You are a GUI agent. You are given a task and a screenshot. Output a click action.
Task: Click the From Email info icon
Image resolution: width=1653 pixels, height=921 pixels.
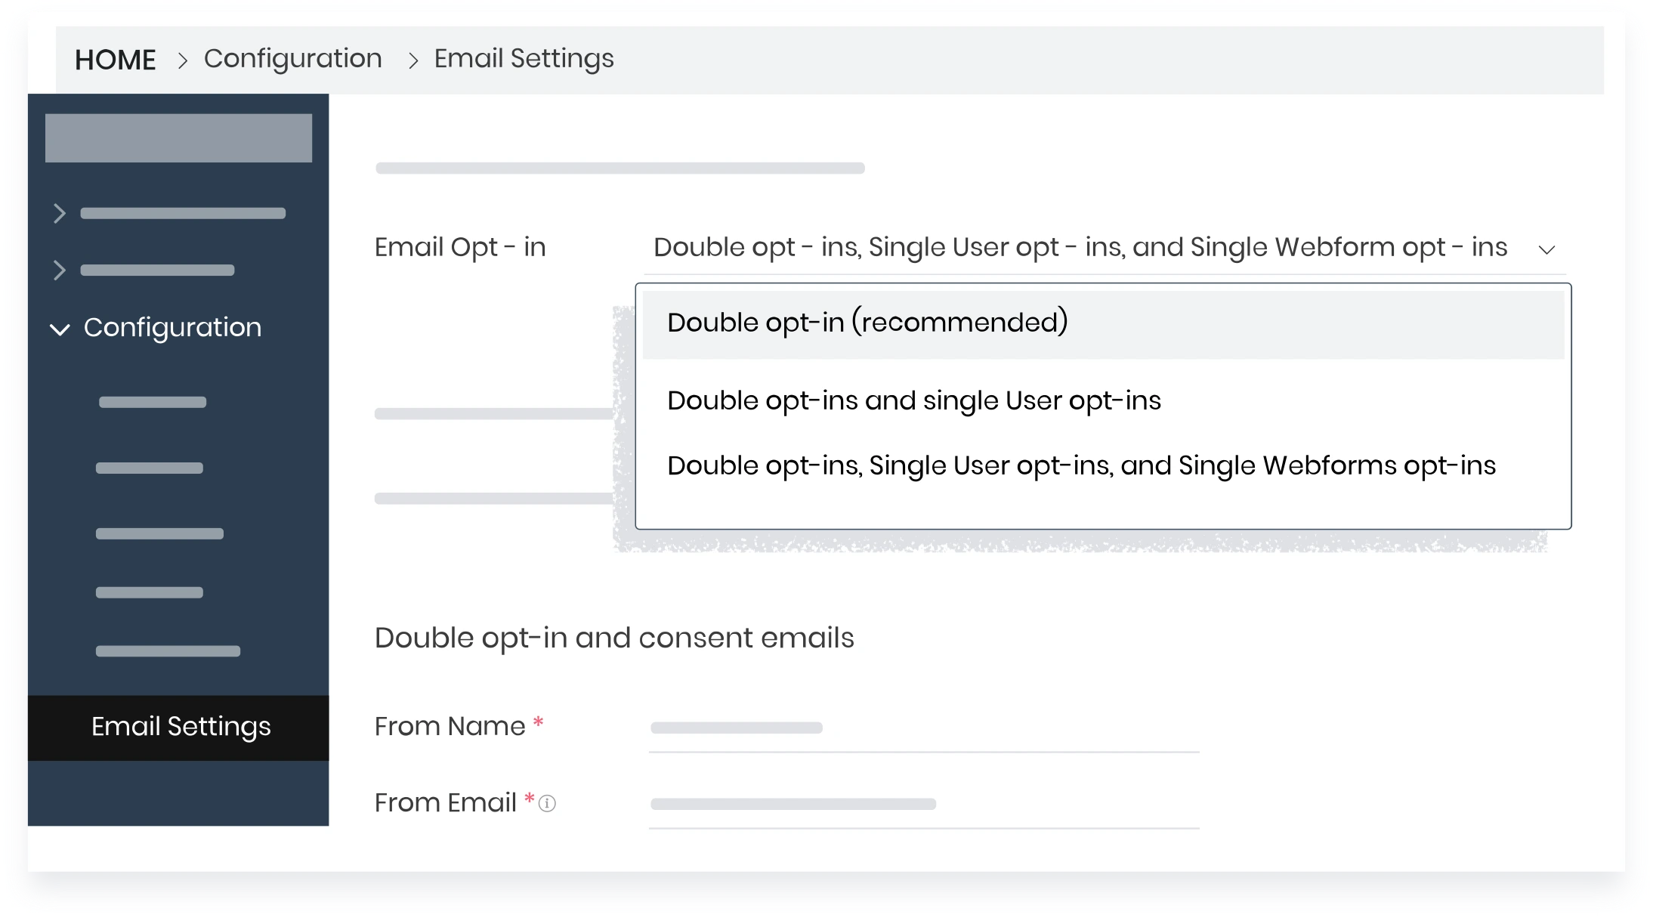547,803
